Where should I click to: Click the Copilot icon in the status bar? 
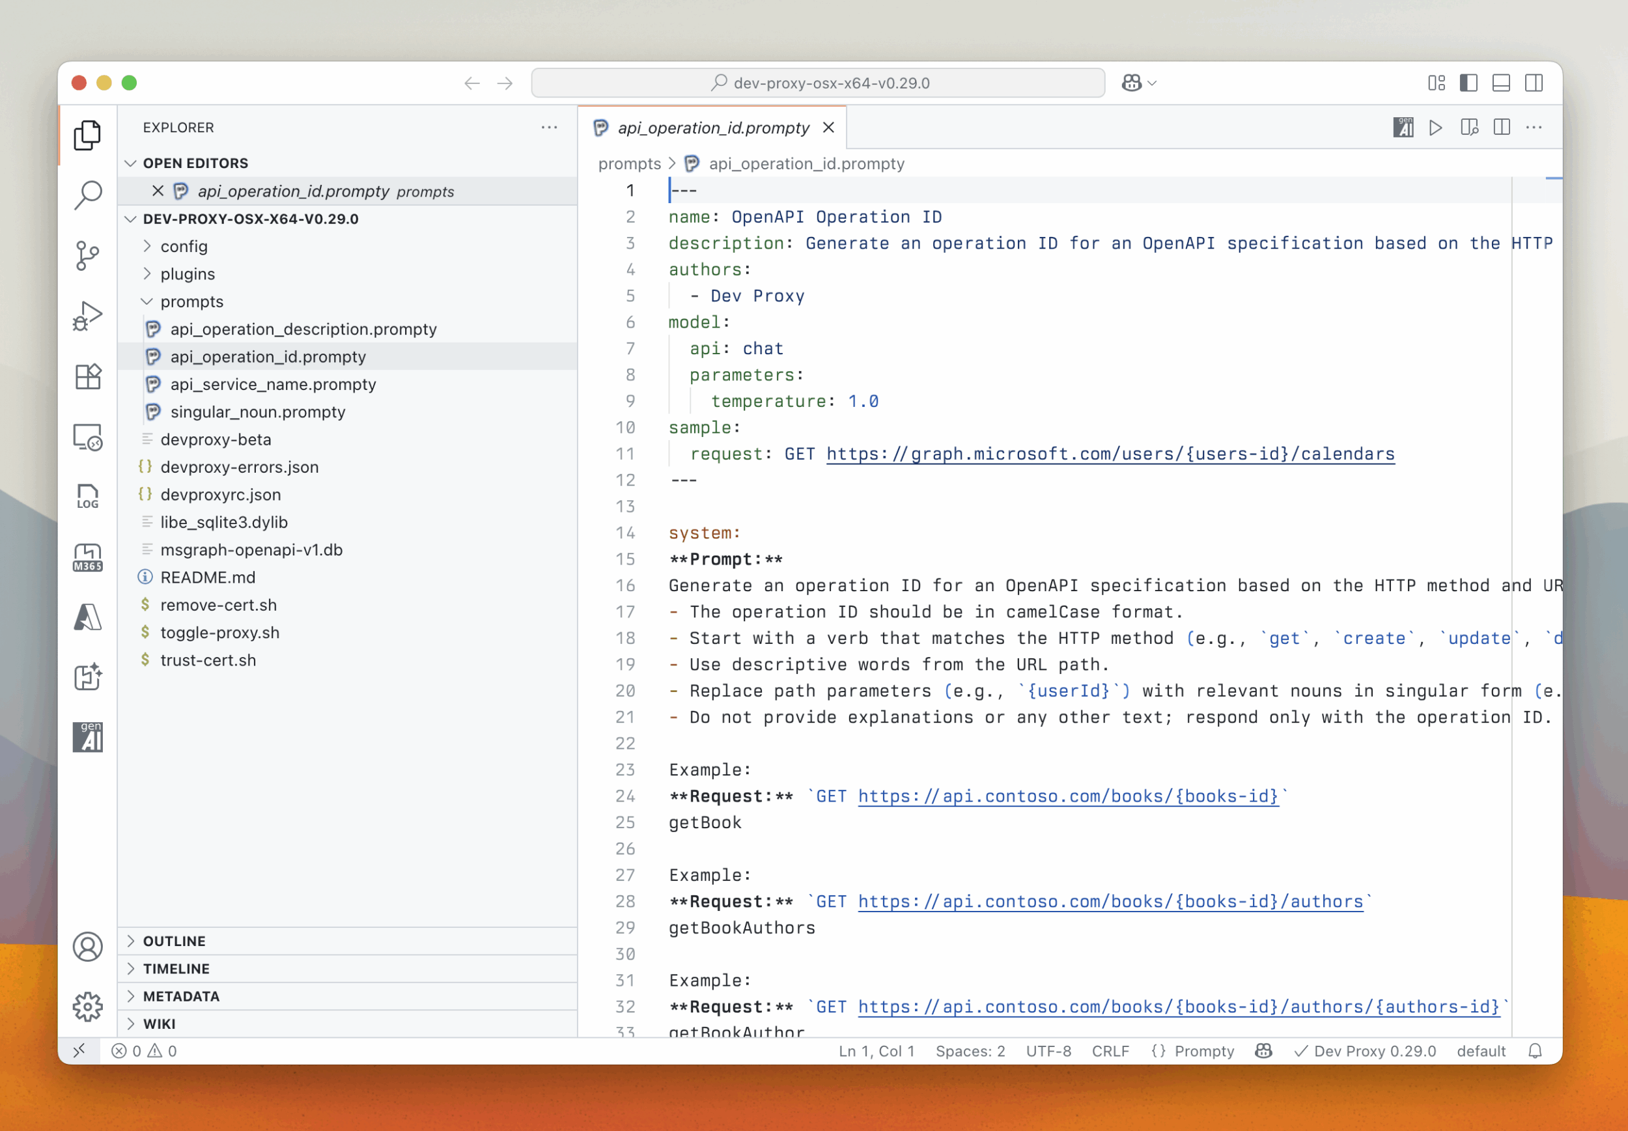[x=1263, y=1051]
